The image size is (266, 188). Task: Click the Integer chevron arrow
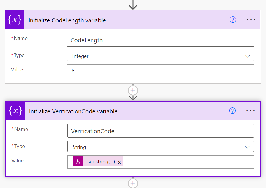(x=248, y=56)
